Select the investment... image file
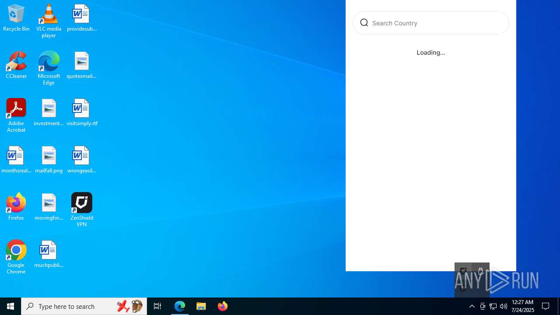Screen dimensions: 560x315 [49, 112]
